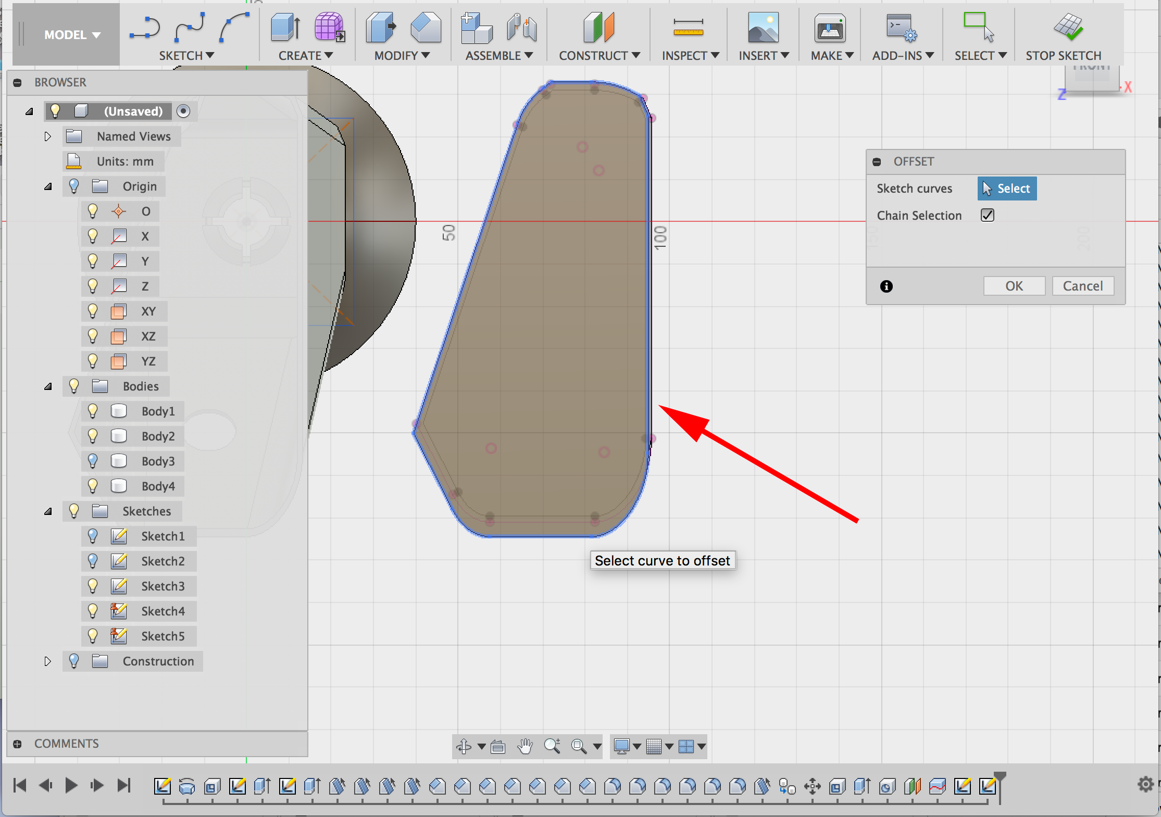Toggle visibility bulb for Construction folder
This screenshot has height=817, width=1161.
tap(74, 661)
